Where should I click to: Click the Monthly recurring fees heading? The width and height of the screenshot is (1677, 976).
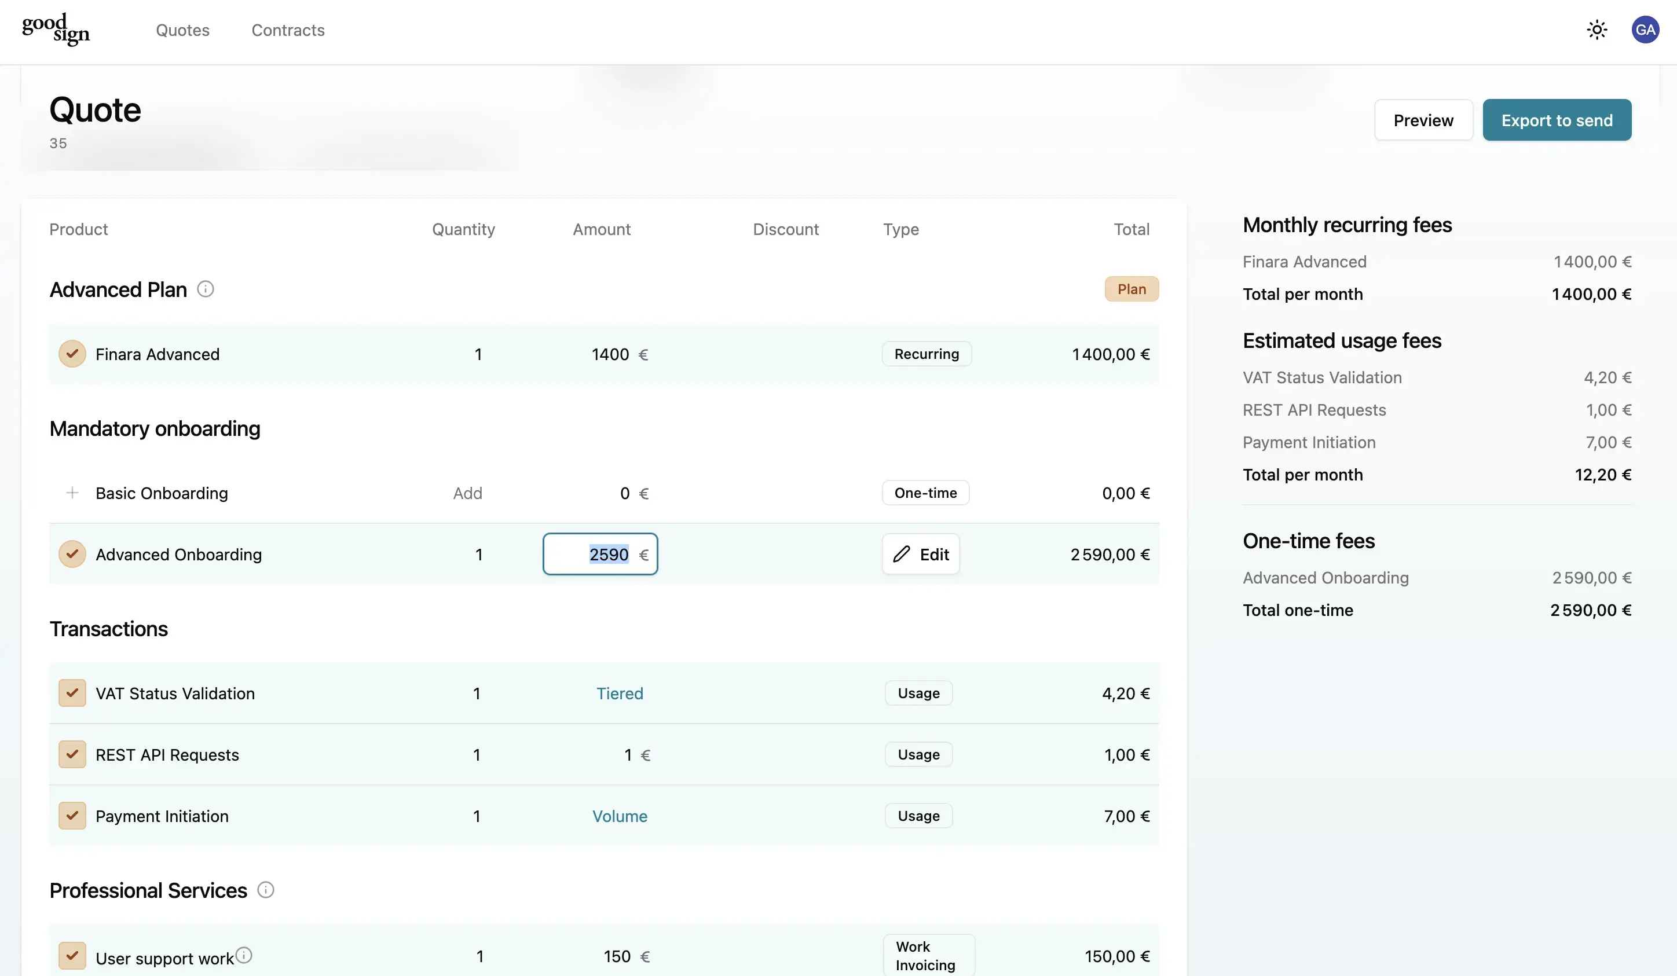click(x=1347, y=225)
